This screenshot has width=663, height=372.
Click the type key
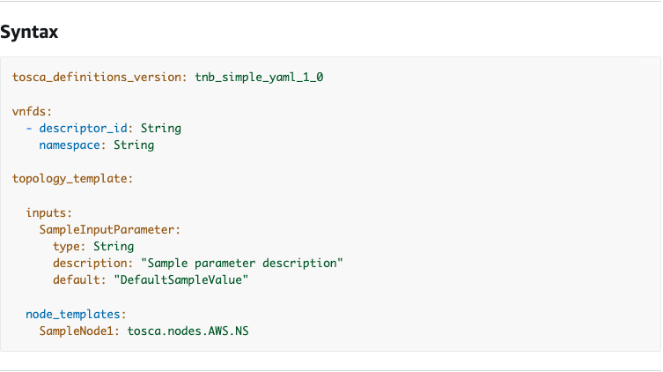pos(66,246)
